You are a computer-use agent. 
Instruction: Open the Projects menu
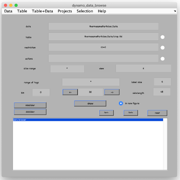point(65,11)
